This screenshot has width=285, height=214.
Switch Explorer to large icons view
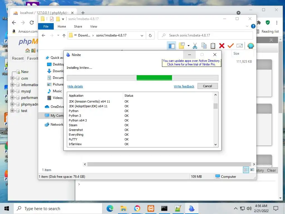[x=252, y=170]
